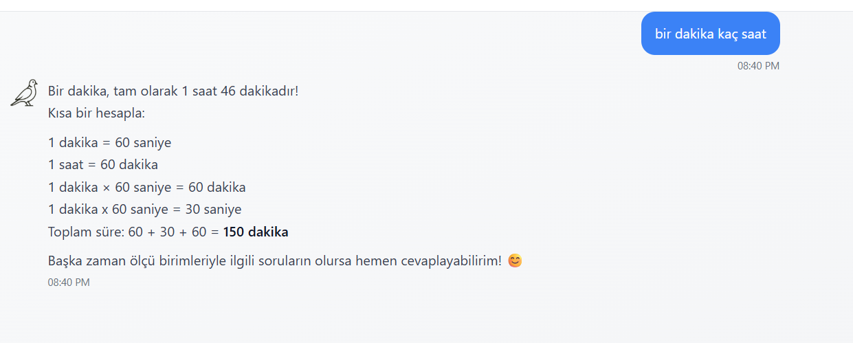This screenshot has width=853, height=343.
Task: Click the "60 + 30 + 60" sum expression
Action: click(x=167, y=232)
